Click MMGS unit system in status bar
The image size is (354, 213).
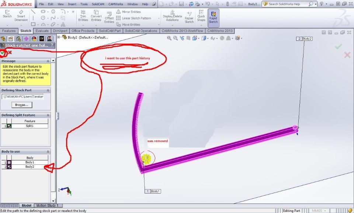[x=317, y=211]
